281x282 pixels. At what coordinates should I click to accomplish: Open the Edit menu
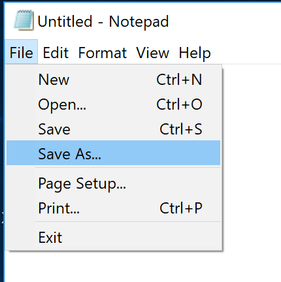[x=56, y=53]
